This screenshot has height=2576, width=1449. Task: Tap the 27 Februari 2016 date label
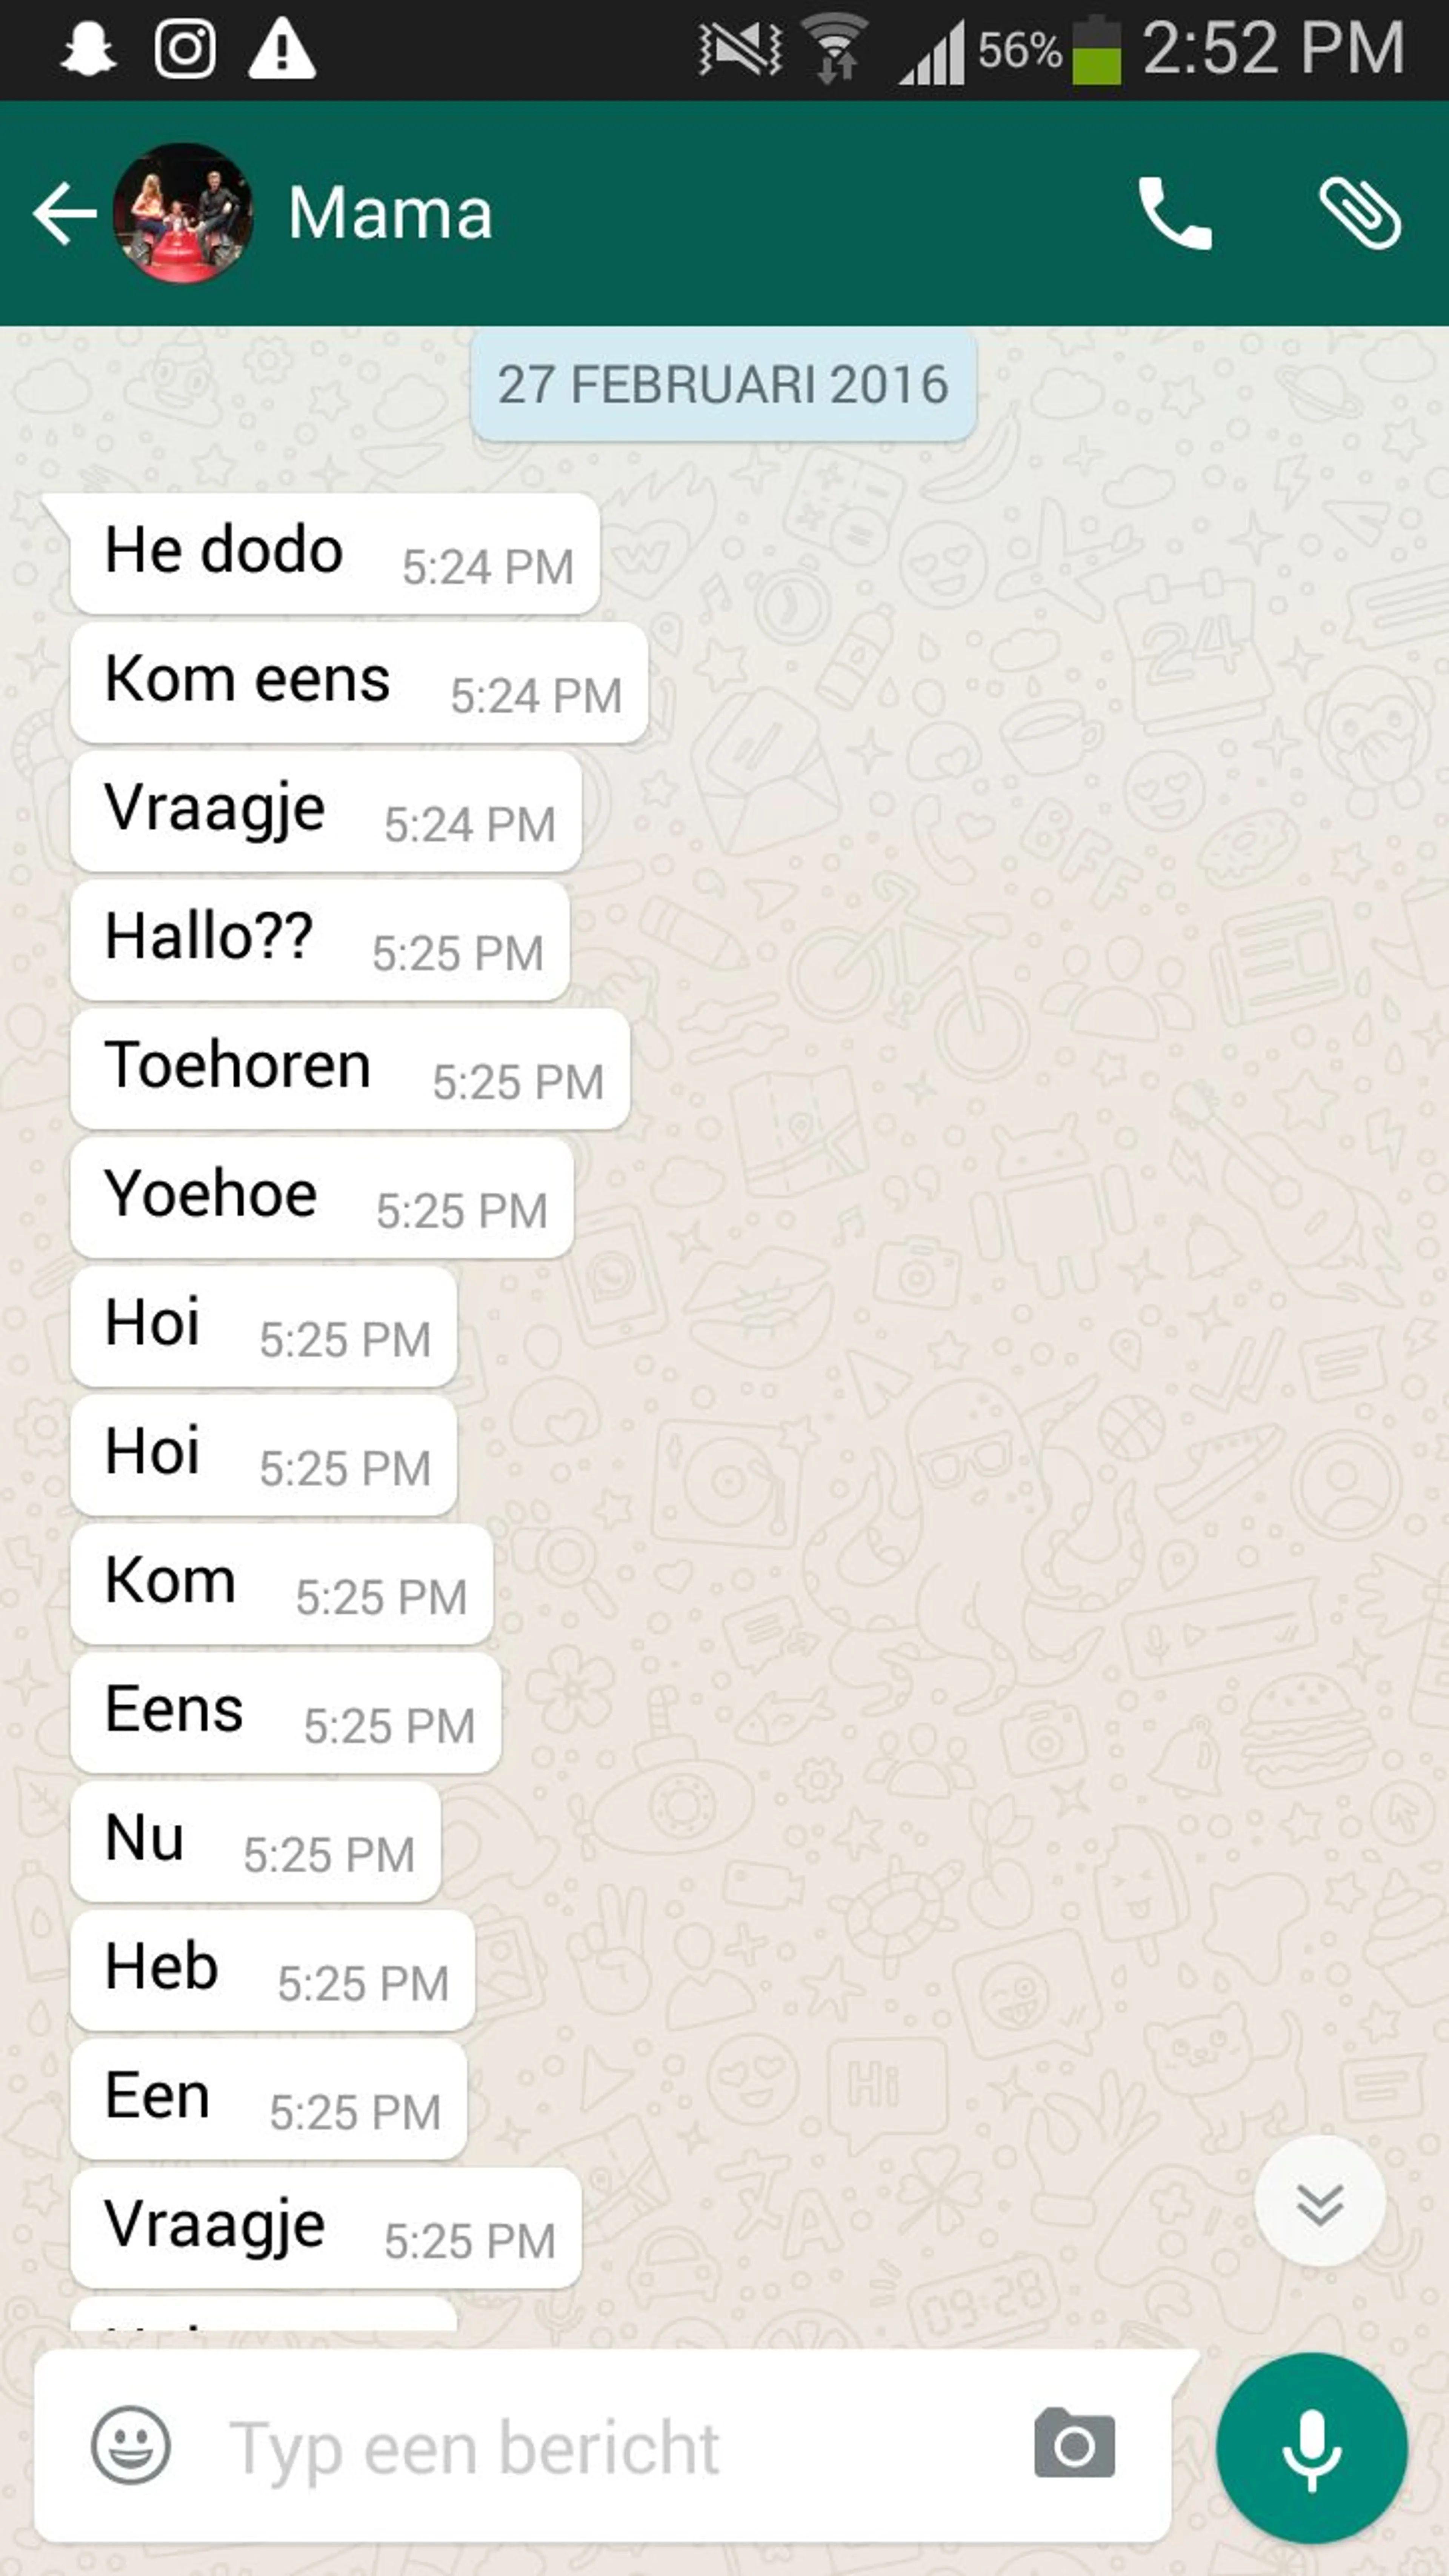coord(723,385)
